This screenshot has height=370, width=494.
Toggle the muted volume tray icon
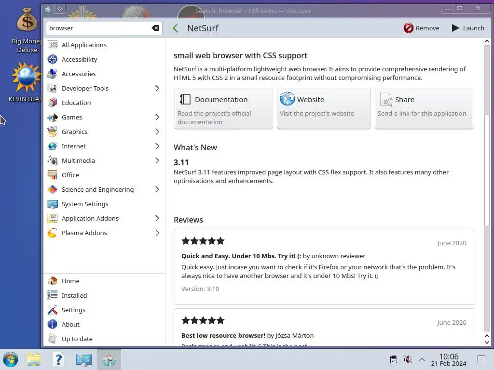[x=408, y=359]
